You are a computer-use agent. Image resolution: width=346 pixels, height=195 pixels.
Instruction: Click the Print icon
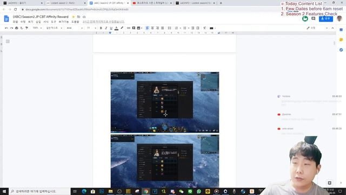tap(17, 28)
